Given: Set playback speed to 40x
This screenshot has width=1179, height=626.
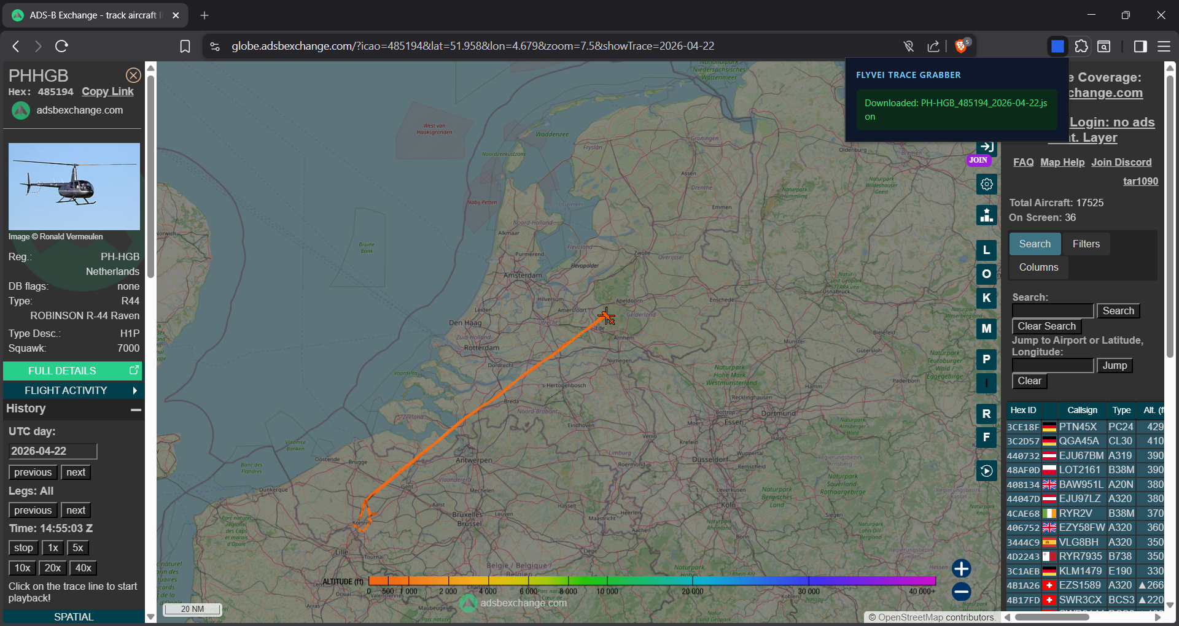Looking at the screenshot, I should pyautogui.click(x=83, y=568).
